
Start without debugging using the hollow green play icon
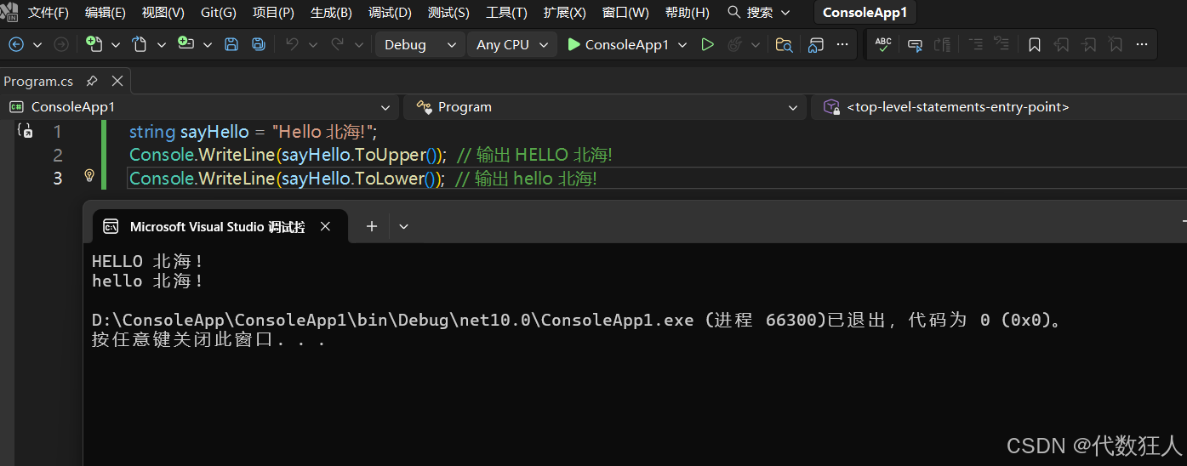tap(707, 45)
